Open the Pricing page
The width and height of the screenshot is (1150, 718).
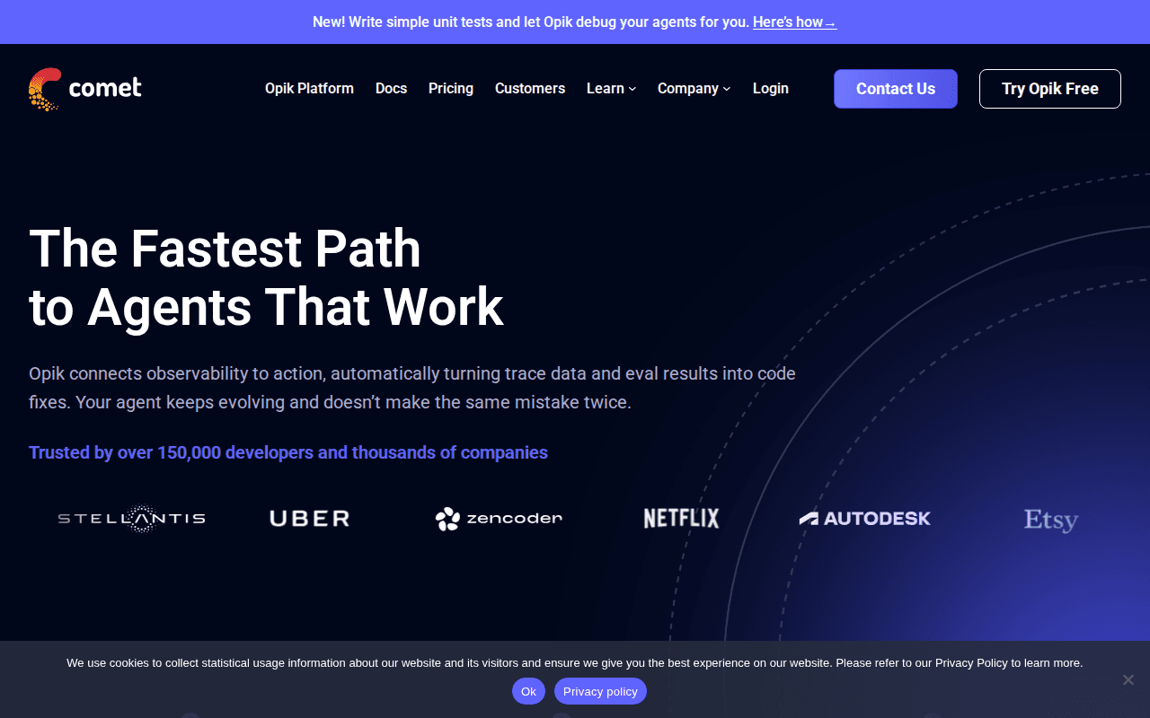click(451, 89)
